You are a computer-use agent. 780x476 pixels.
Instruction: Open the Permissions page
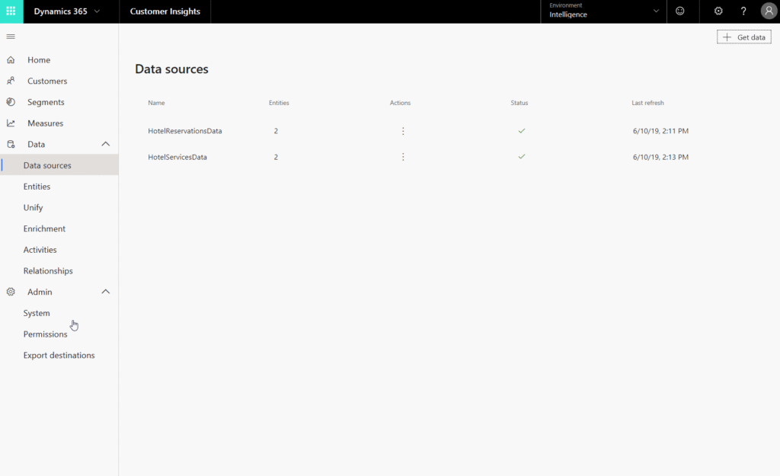point(45,334)
